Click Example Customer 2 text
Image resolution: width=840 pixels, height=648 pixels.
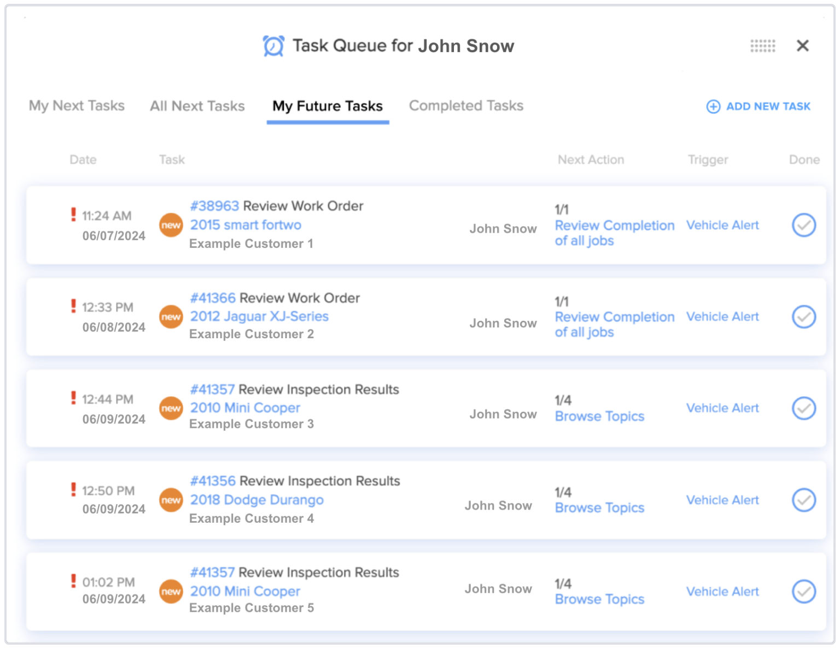(x=252, y=334)
